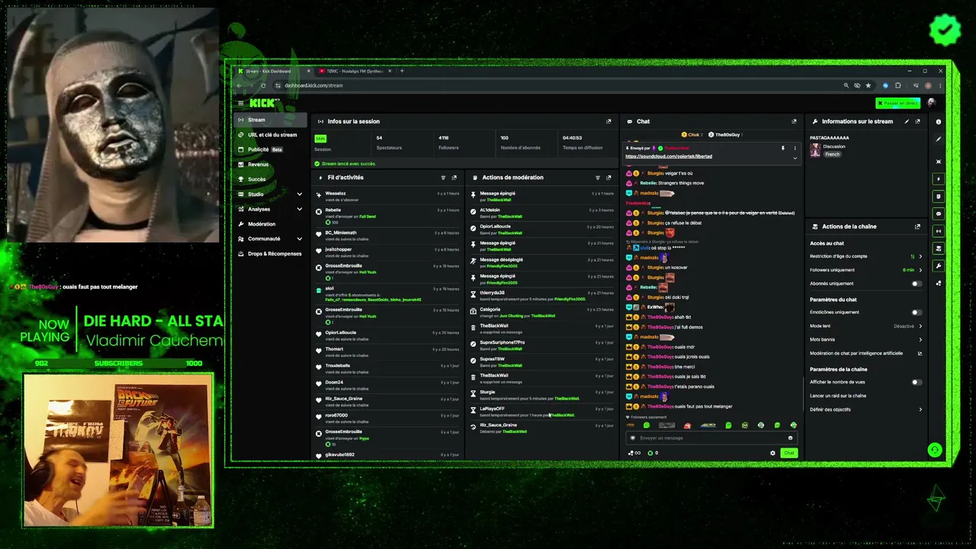The image size is (976, 549).
Task: Pop out the Actions de la chaîne panel
Action: (x=917, y=226)
